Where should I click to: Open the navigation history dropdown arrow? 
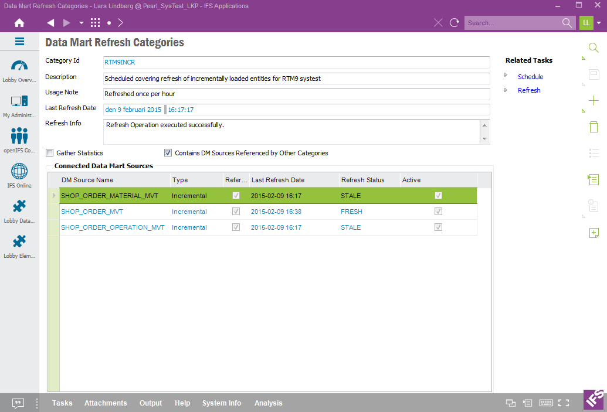pyautogui.click(x=81, y=23)
